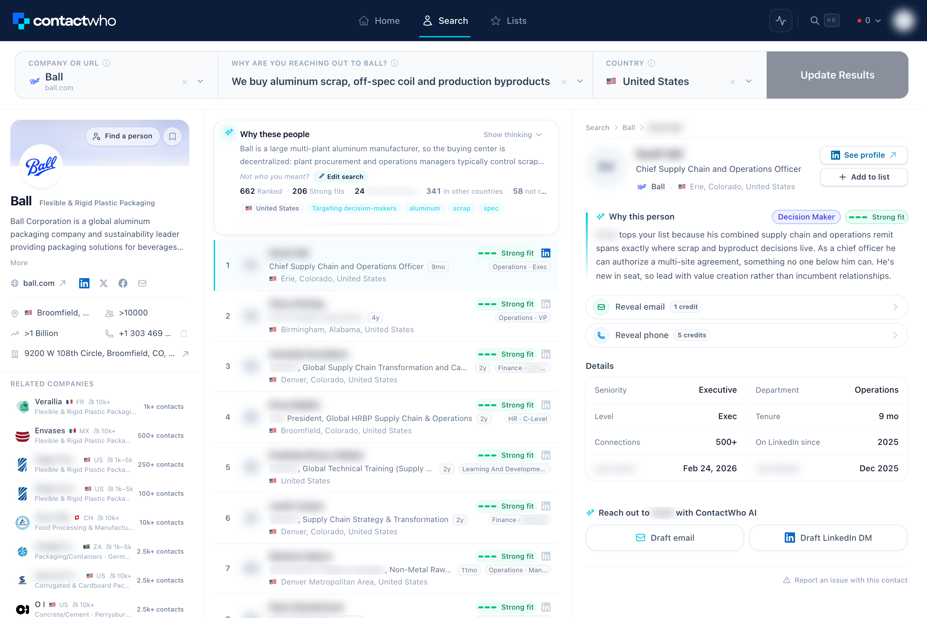Open Ball's X (Twitter) profile icon
This screenshot has height=618, width=927.
point(104,283)
